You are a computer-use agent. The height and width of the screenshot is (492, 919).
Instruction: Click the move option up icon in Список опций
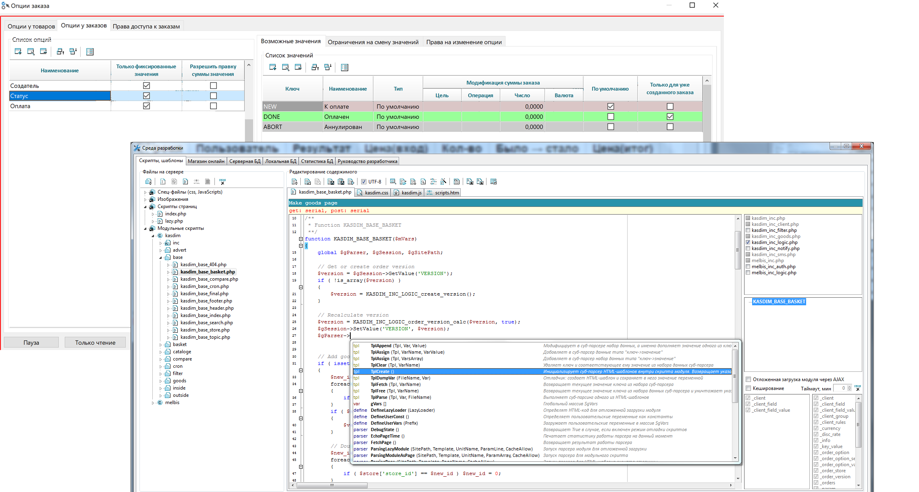click(x=60, y=51)
